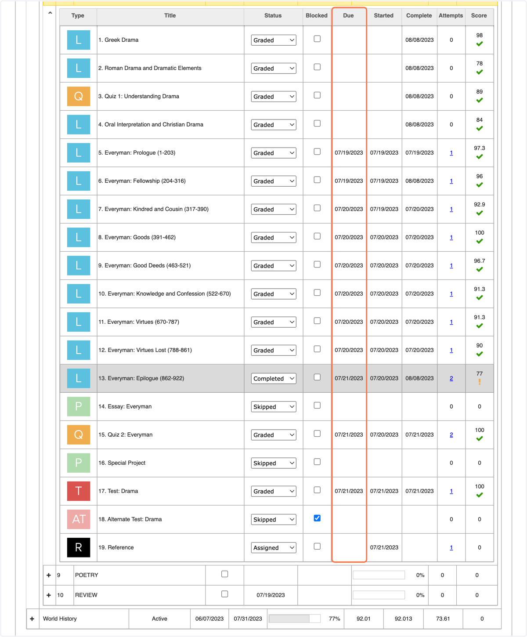Click the L icon for Everyman: Epilogue
Screen dimensions: 527x637
[x=79, y=378]
